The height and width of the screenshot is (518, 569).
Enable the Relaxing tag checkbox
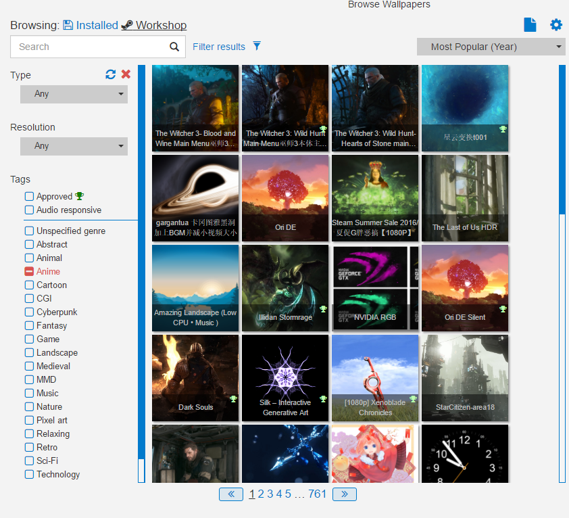click(x=29, y=433)
